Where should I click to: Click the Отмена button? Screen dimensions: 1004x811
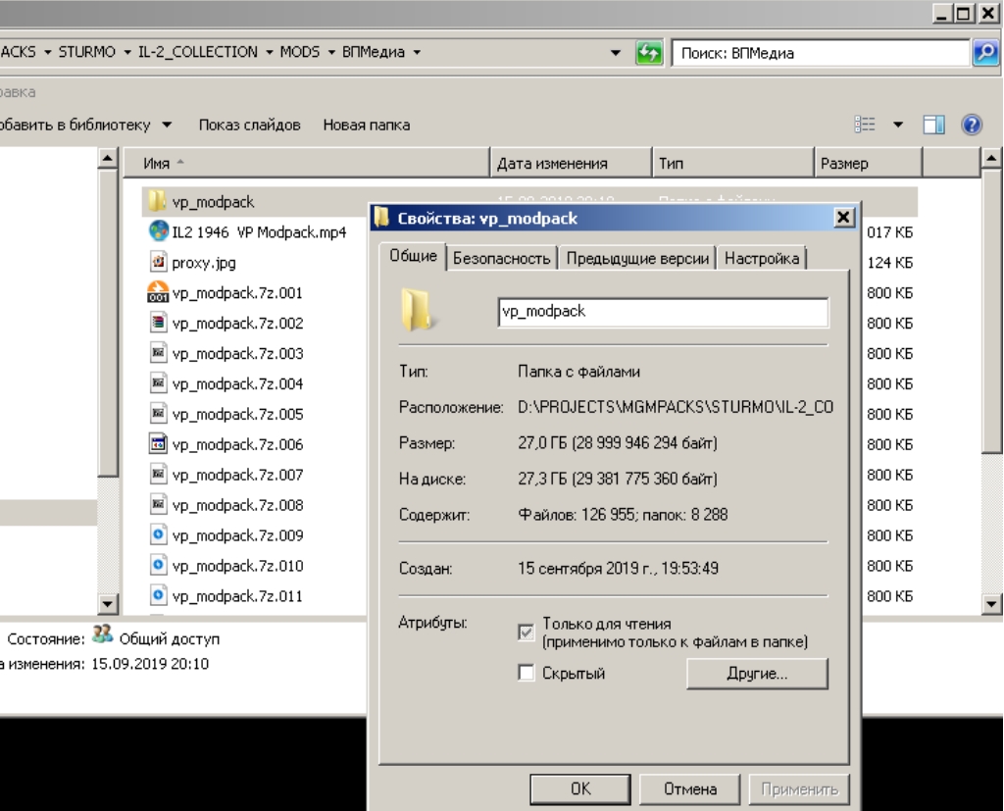click(x=689, y=788)
